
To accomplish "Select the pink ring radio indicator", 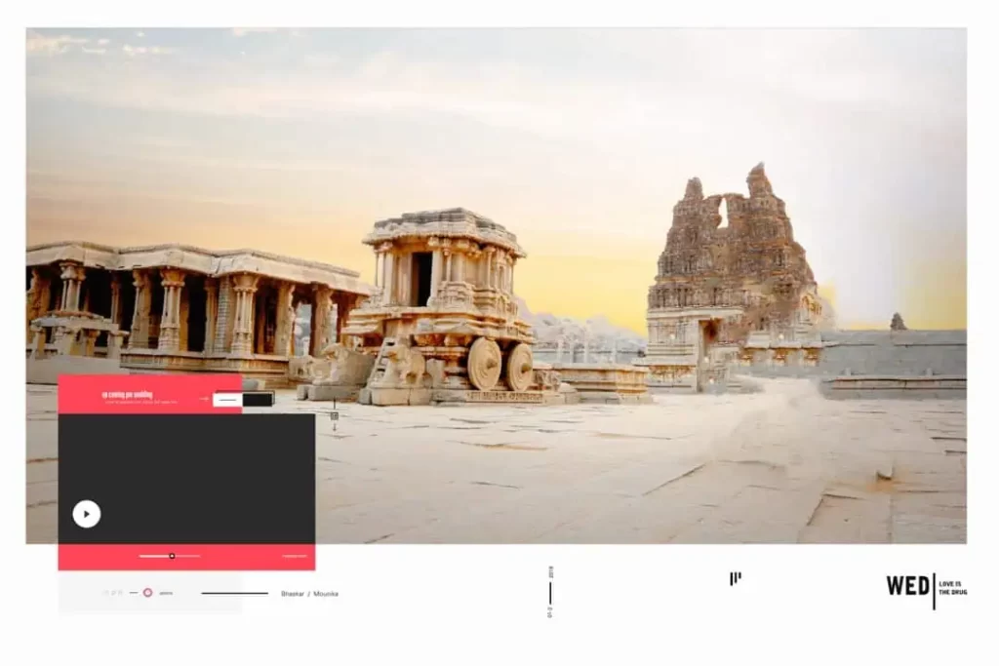I will coord(147,592).
